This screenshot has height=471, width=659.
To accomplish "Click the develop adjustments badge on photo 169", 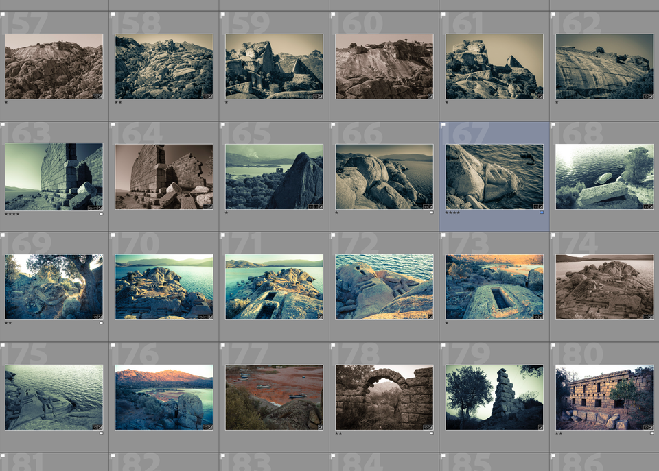I will click(x=100, y=317).
